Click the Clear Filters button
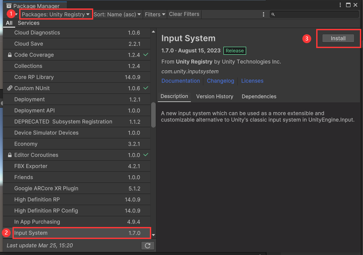 pos(184,14)
